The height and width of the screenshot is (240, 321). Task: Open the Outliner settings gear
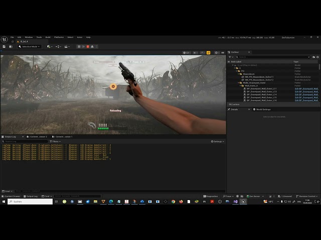[x=317, y=57]
